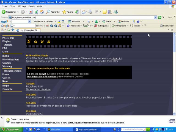Click the Mon MSN button

tap(123, 21)
